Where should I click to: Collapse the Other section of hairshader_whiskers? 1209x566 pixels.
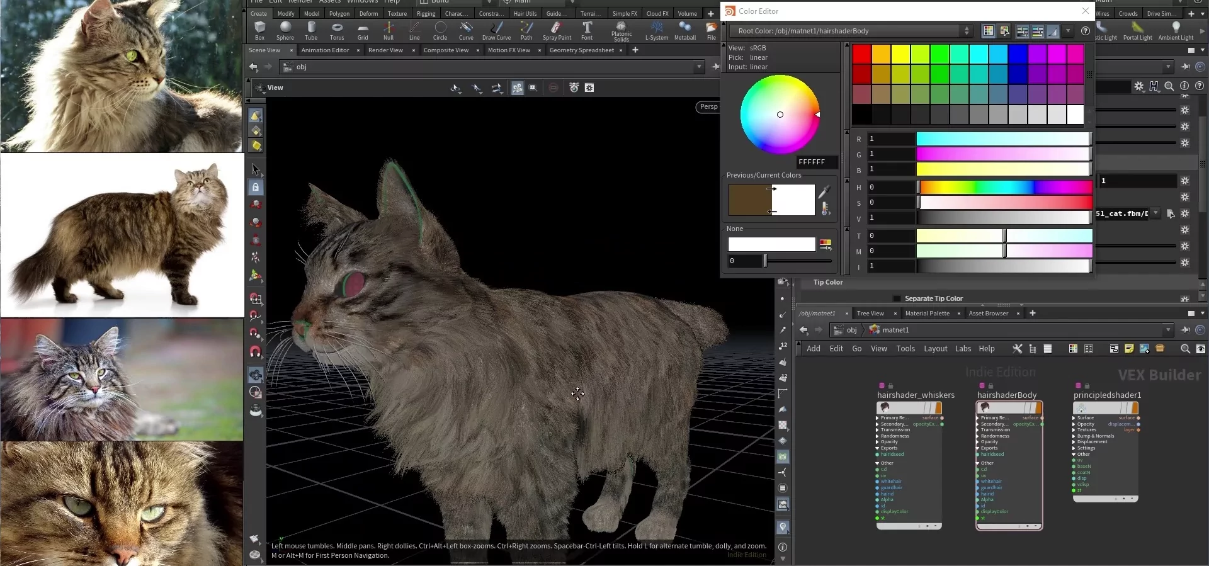tap(878, 463)
